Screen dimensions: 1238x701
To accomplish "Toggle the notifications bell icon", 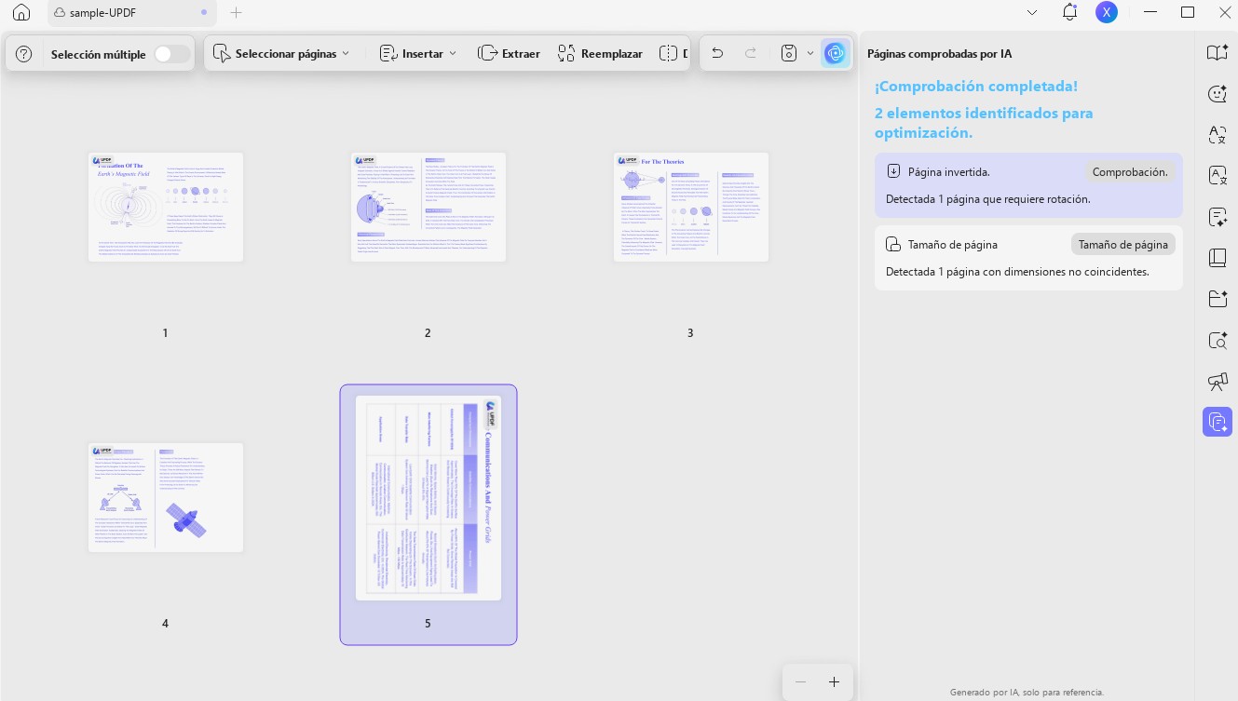I will (x=1069, y=12).
